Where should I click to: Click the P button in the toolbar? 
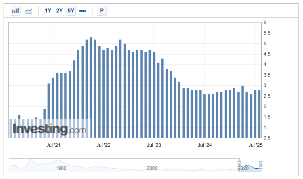point(102,11)
